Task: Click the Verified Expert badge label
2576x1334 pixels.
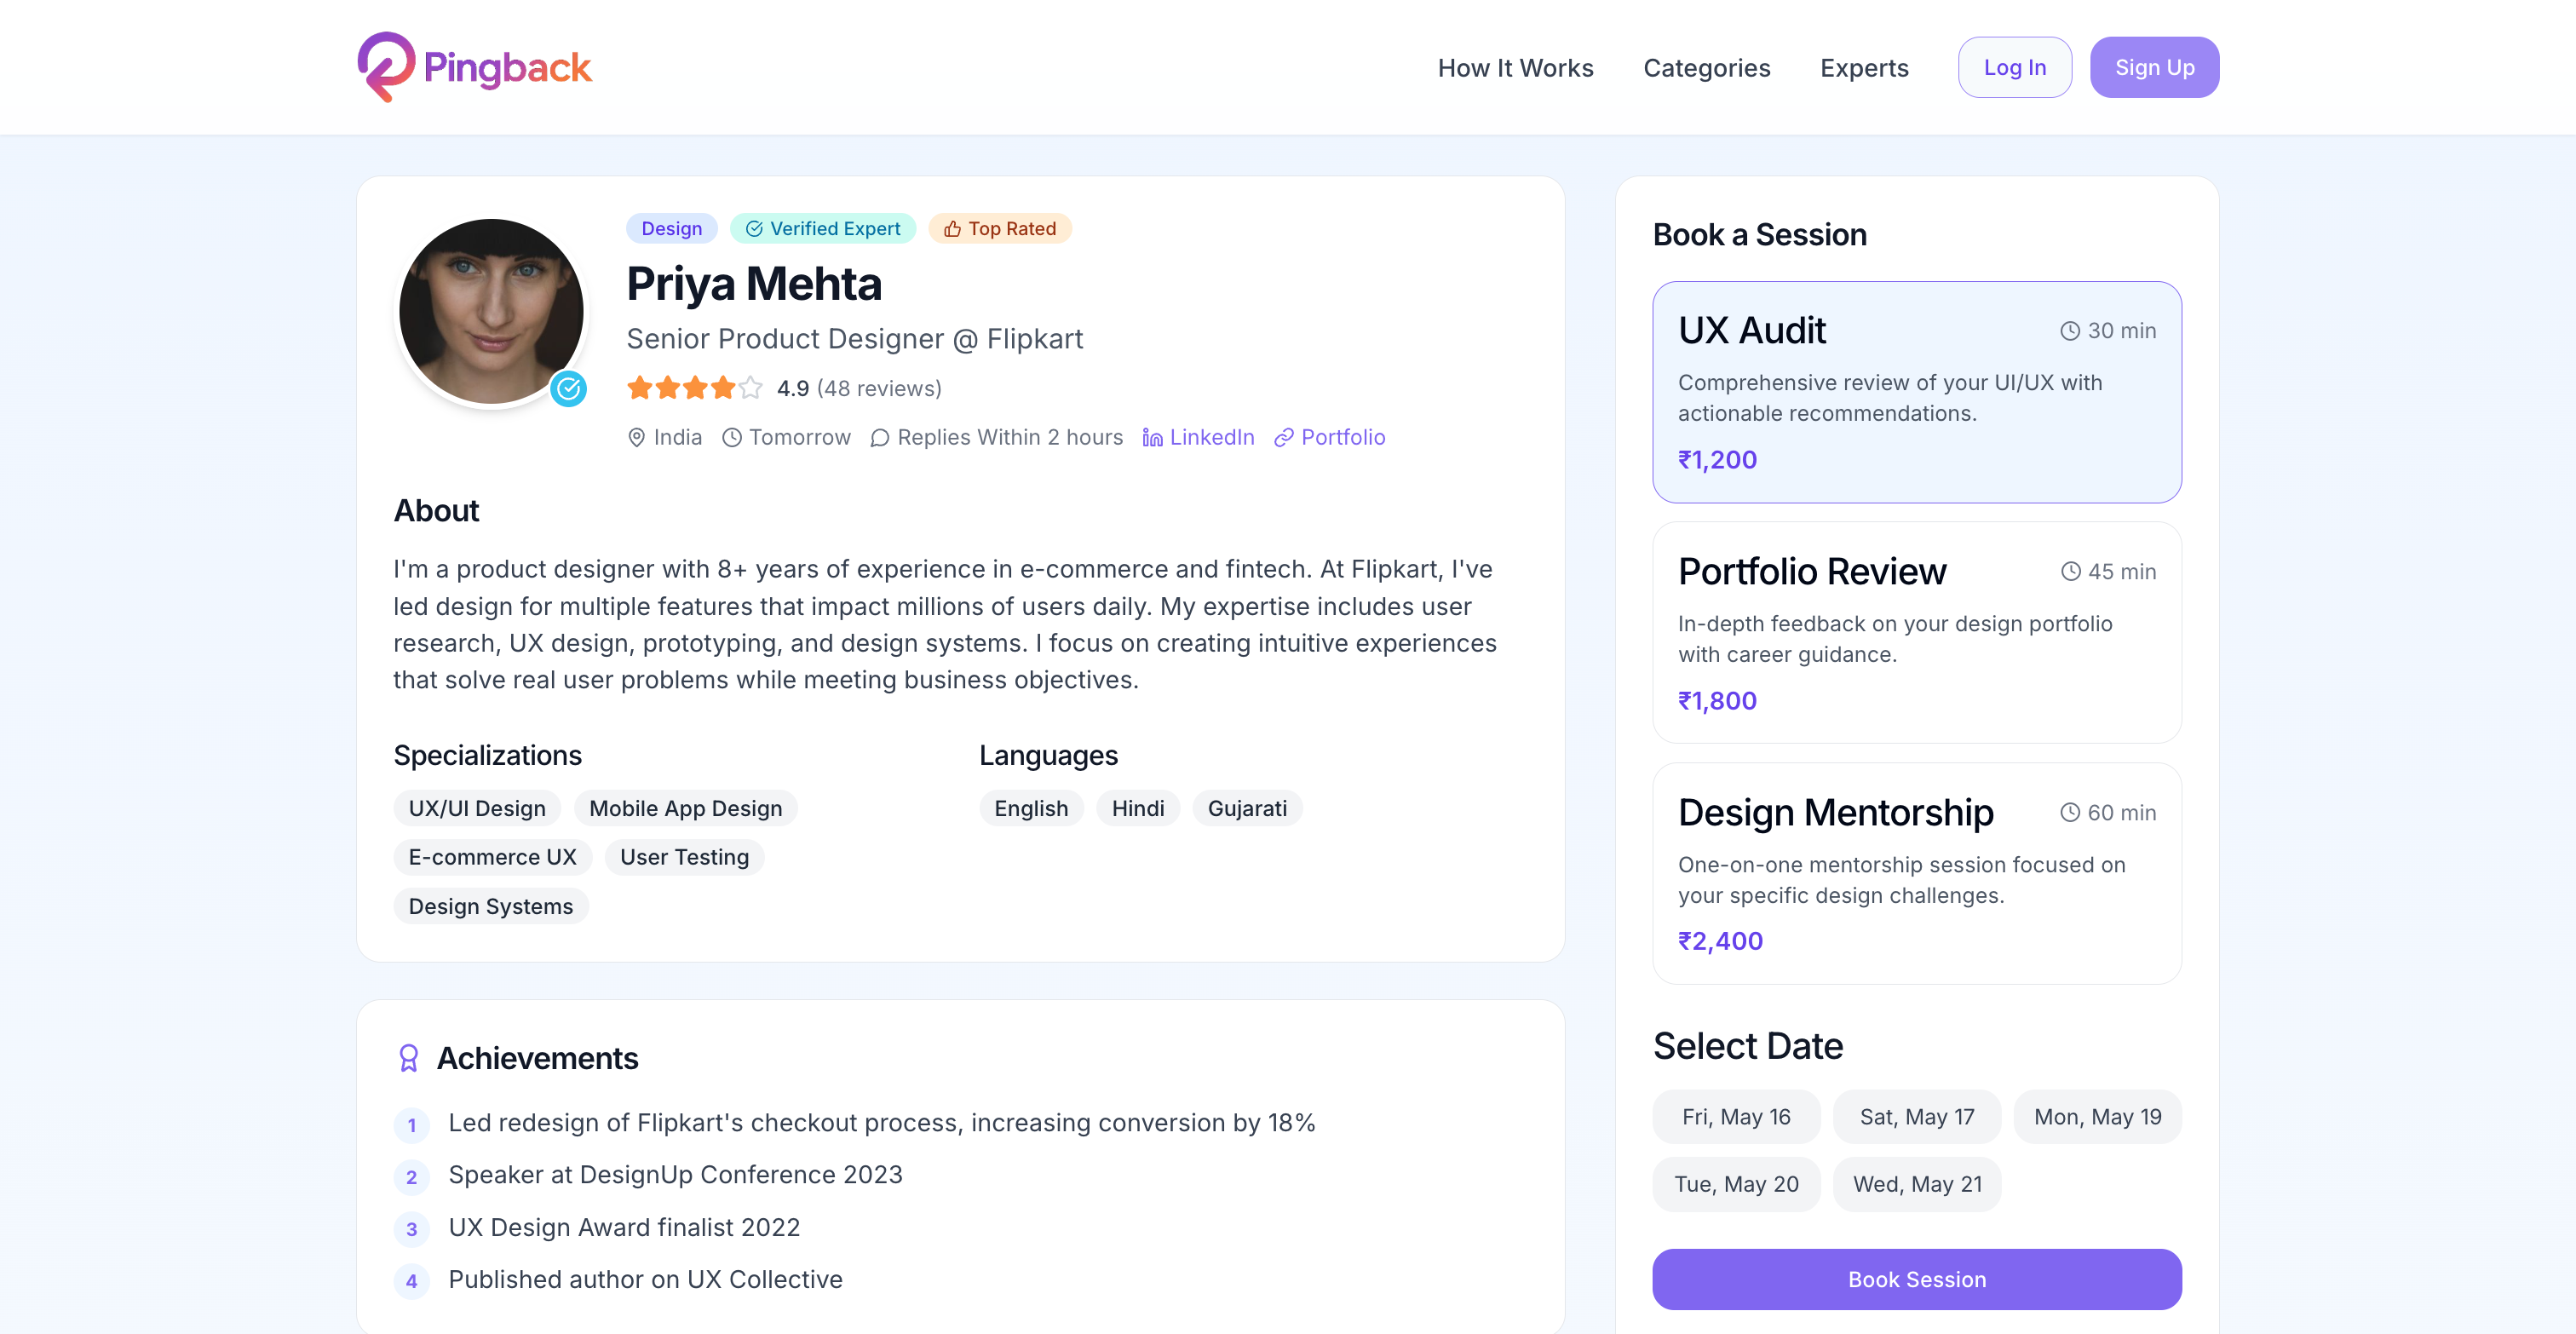Action: [835, 229]
